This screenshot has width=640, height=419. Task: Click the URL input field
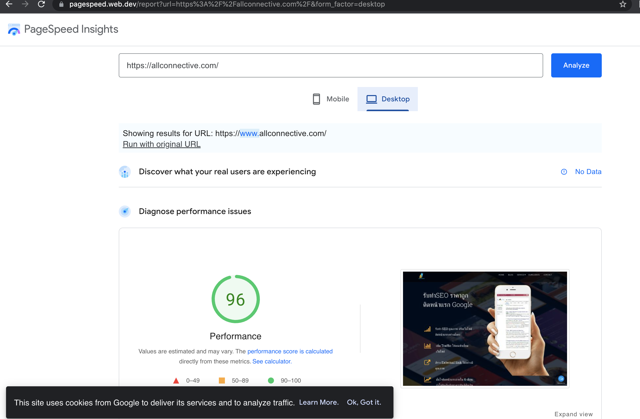point(331,65)
